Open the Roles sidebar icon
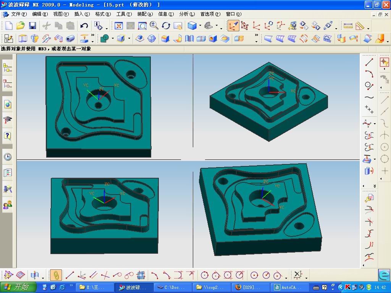 tap(8, 205)
